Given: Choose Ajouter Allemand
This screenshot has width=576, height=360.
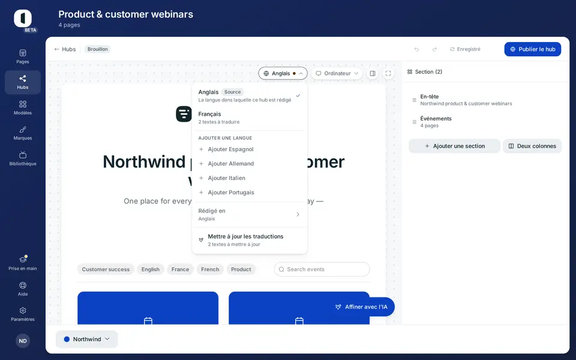Looking at the screenshot, I should 250,163.
